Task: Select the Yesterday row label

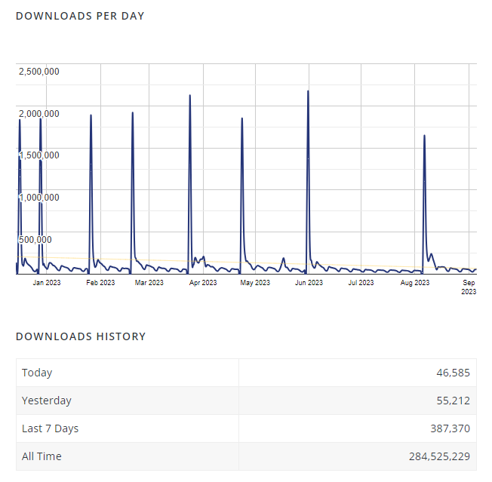Action: pos(46,401)
